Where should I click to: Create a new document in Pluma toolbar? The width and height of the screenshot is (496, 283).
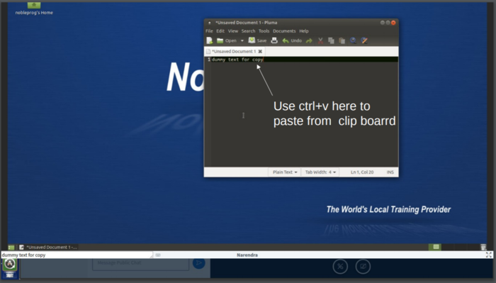tap(210, 40)
